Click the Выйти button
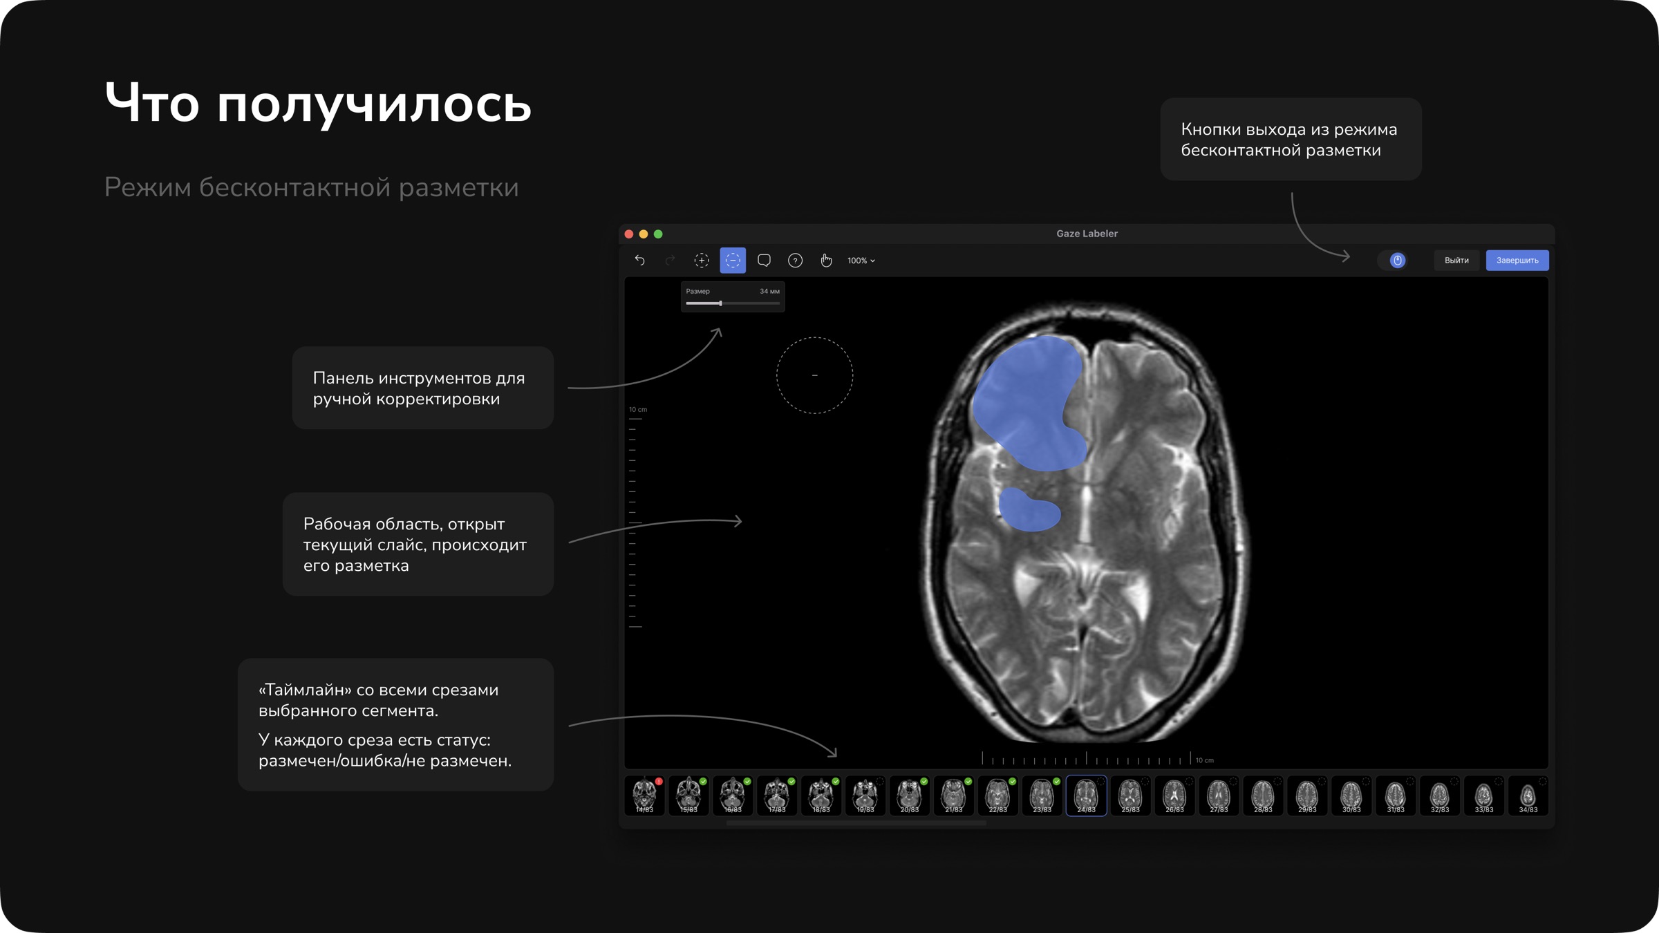 [x=1456, y=261]
